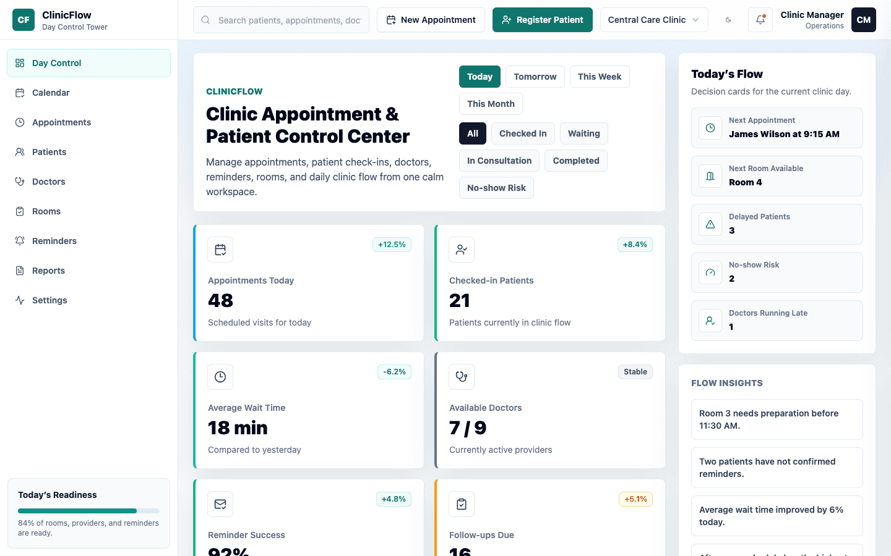This screenshot has height=556, width=891.
Task: Filter by In Consultation status
Action: 499,161
